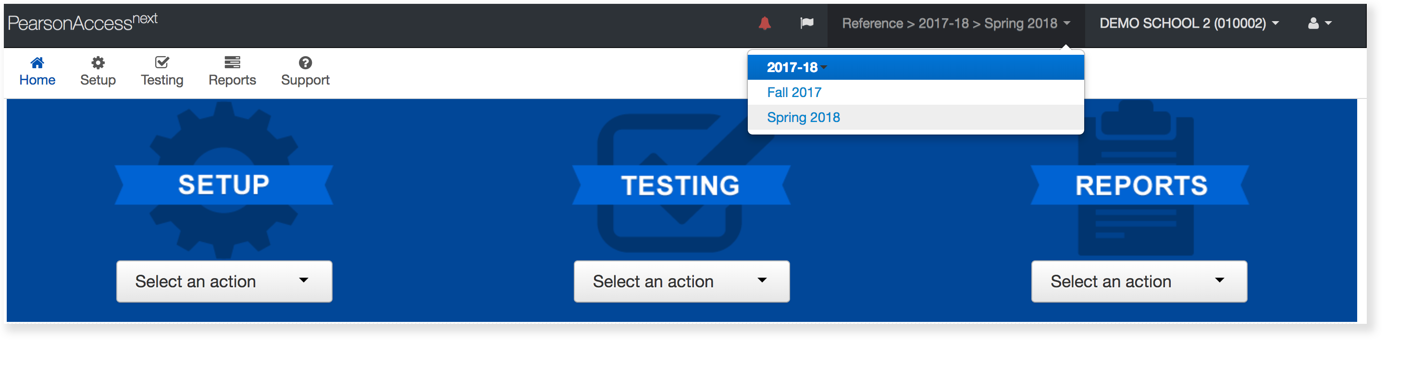
Task: Click the PearsonAccess next logo
Action: click(83, 23)
